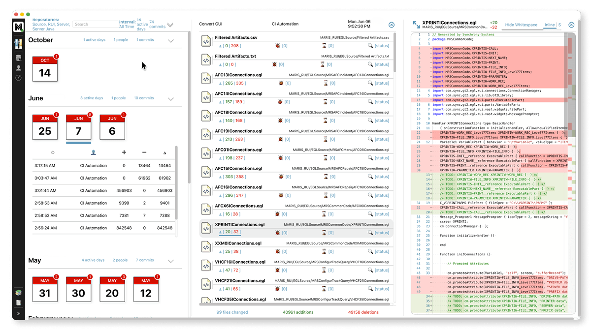Open the M app logo at sidebar top
Image resolution: width=591 pixels, height=332 pixels.
coord(18,27)
